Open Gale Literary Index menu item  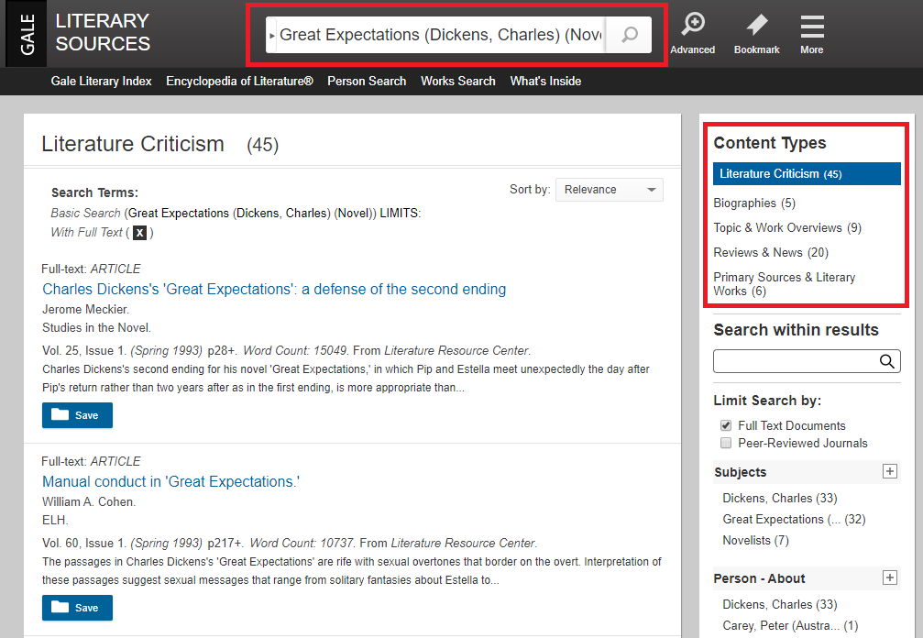pyautogui.click(x=101, y=81)
